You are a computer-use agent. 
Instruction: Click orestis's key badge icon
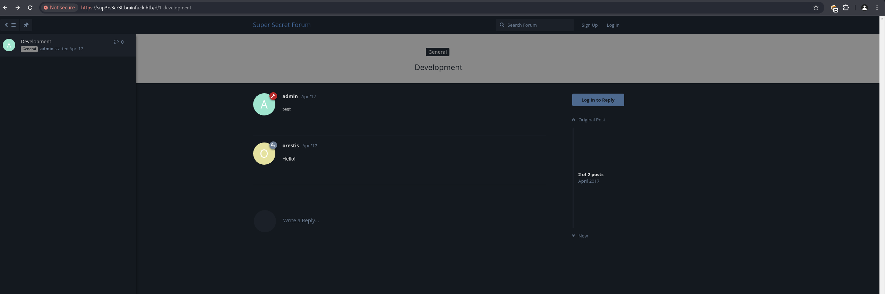click(273, 145)
